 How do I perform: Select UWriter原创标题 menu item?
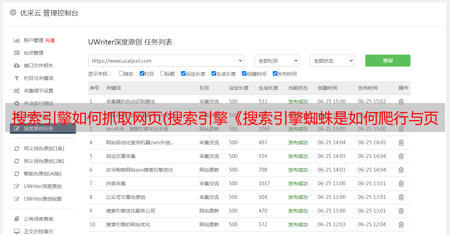pos(43,199)
